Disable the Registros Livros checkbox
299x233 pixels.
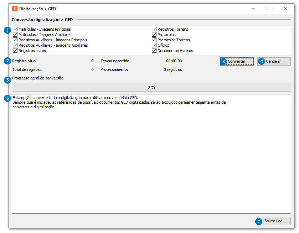coord(15,51)
